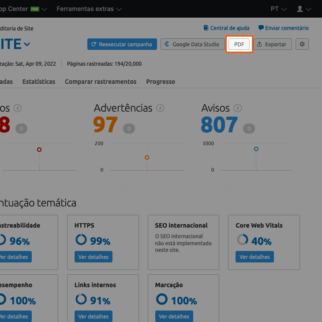Click the 807 notices count
322x322 pixels.
[219, 125]
